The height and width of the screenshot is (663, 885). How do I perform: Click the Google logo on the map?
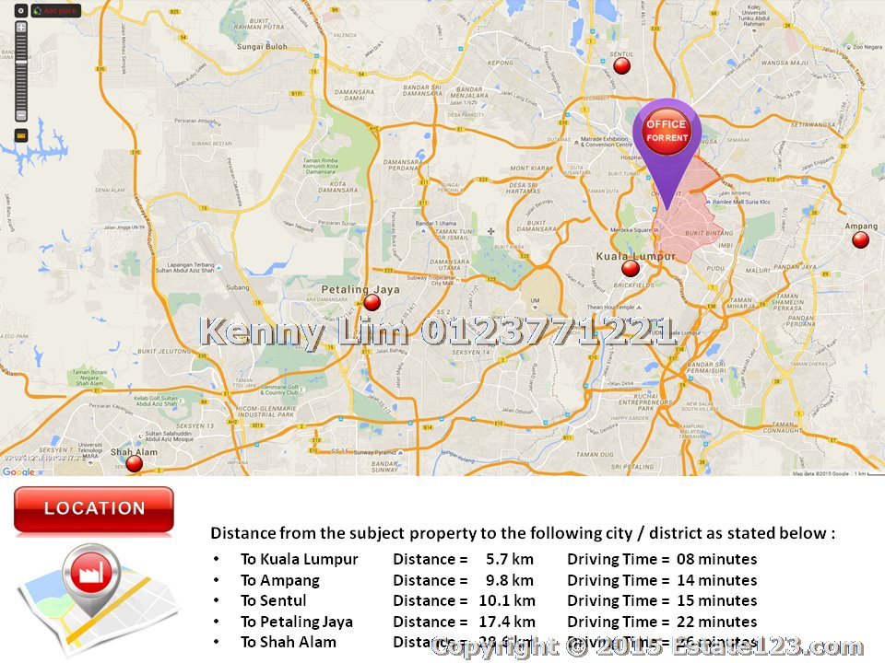pyautogui.click(x=18, y=471)
